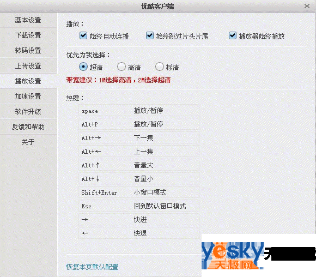316x277 pixels.
Task: Go to 转码设置 section
Action: click(x=28, y=50)
